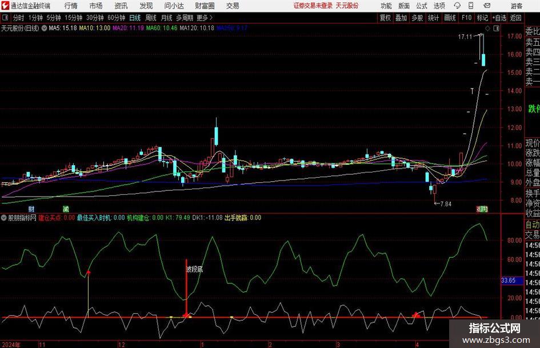Viewport: 540px width, 348px height.
Task: Open F10 company info
Action: pyautogui.click(x=467, y=18)
